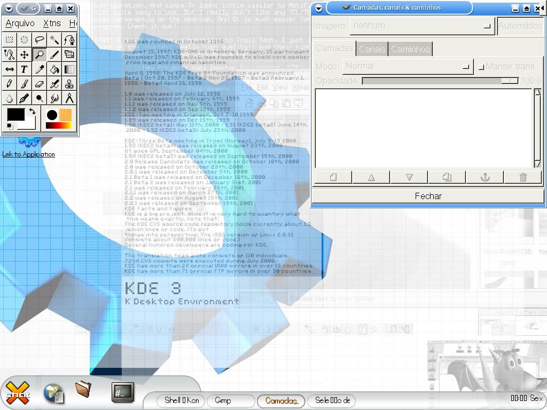This screenshot has width=547, height=410.
Task: Select the Airbrush tool
Action: (54, 84)
